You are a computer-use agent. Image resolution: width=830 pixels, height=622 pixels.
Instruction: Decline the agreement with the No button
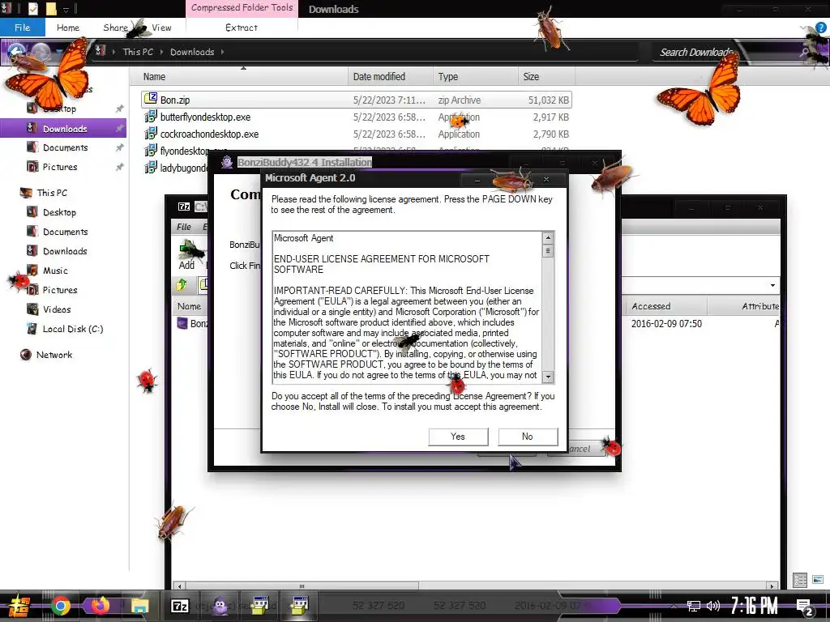[x=528, y=437]
